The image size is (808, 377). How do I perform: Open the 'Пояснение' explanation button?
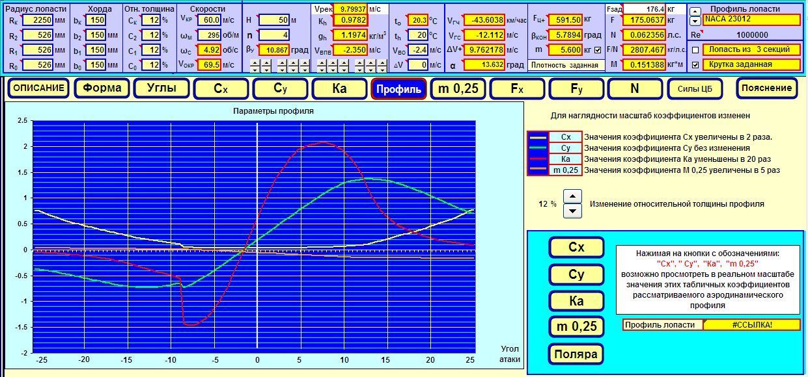click(766, 88)
